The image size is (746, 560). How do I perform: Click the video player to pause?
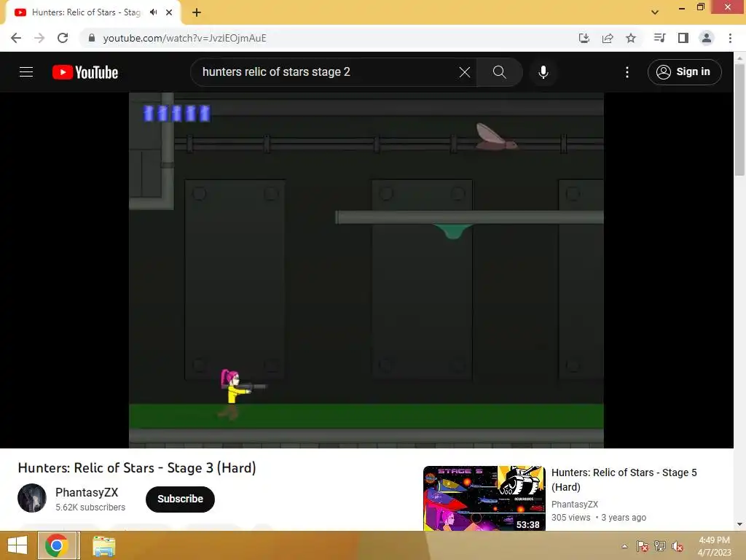click(x=366, y=270)
